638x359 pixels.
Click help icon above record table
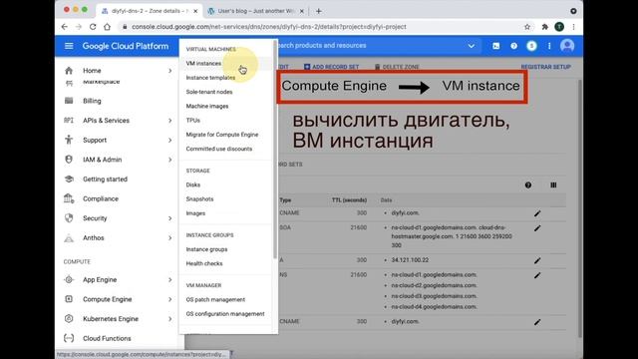pos(528,185)
